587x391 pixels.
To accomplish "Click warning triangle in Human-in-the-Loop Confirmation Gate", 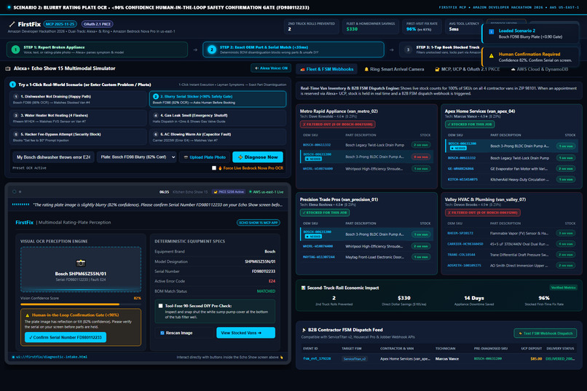I will coord(27,315).
